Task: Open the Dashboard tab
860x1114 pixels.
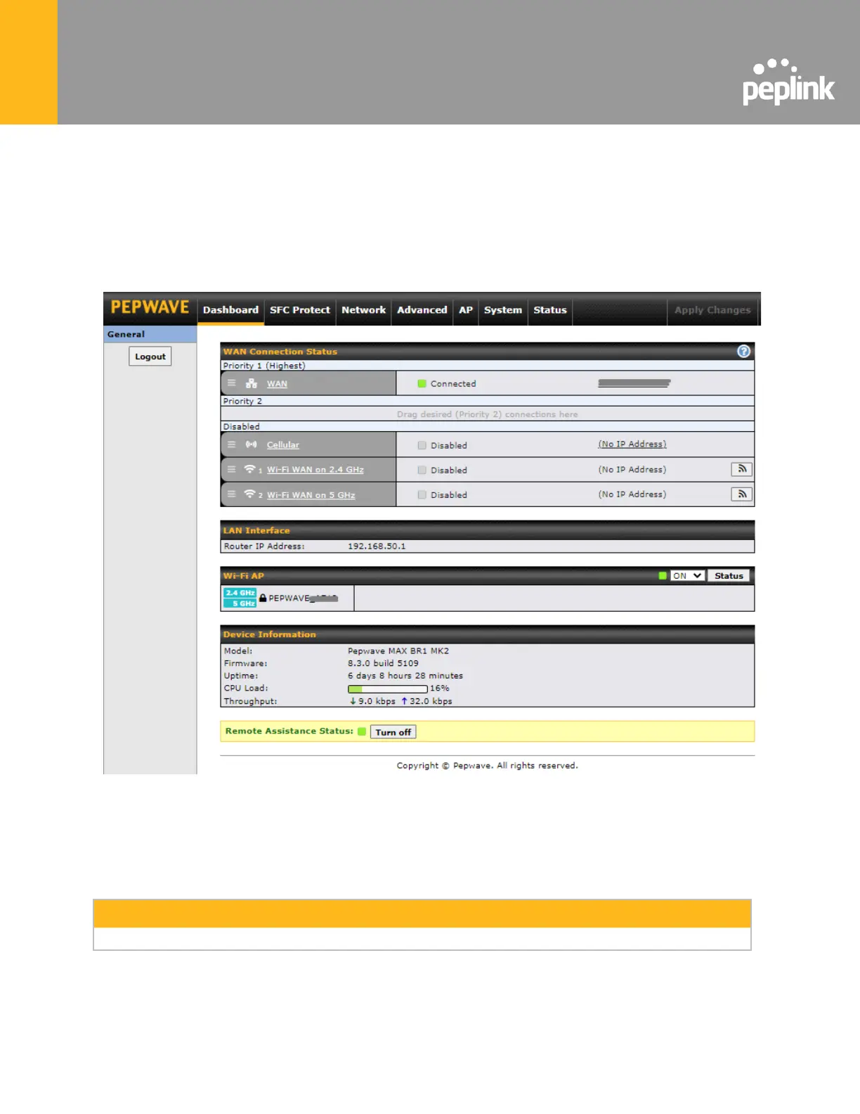Action: 230,310
